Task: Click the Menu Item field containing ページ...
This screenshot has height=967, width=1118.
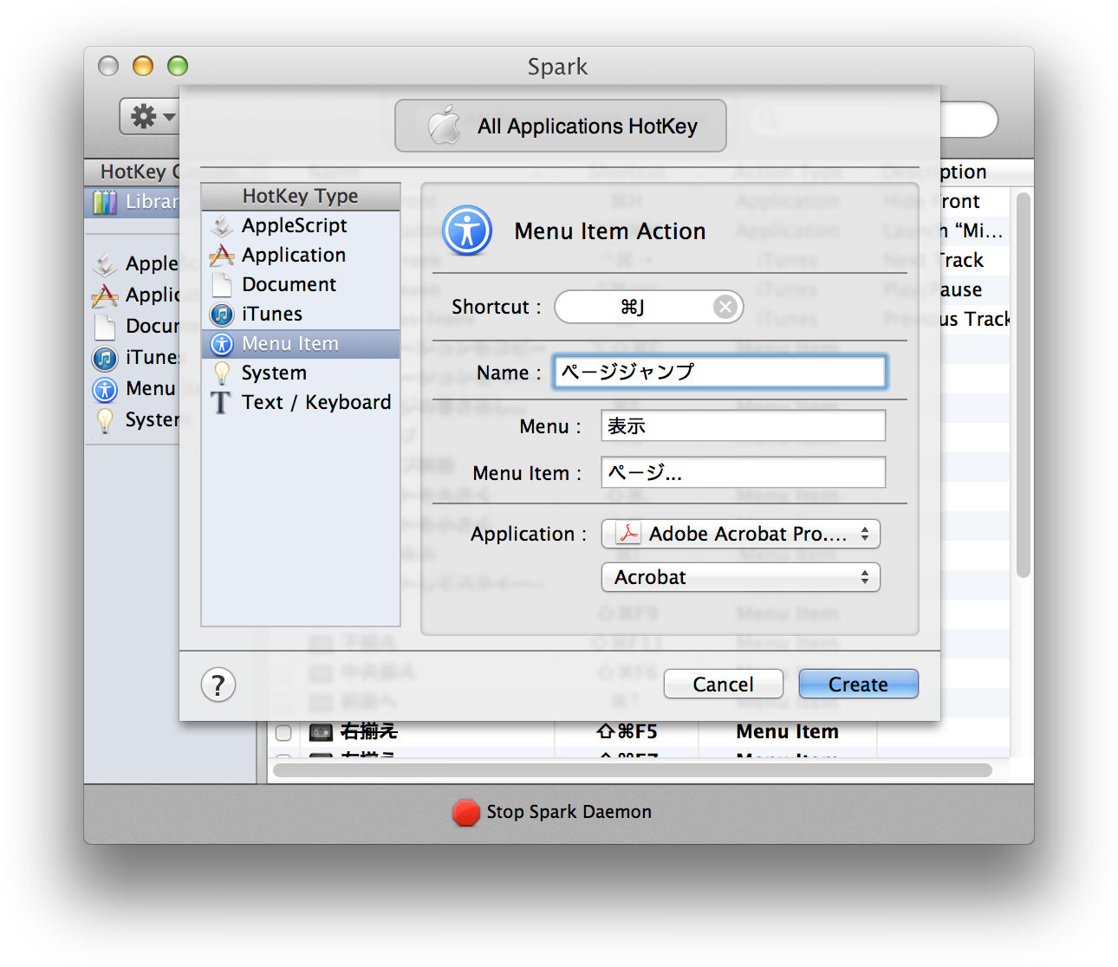Action: click(743, 473)
